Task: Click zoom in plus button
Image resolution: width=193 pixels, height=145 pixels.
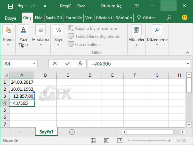Action: point(170,141)
